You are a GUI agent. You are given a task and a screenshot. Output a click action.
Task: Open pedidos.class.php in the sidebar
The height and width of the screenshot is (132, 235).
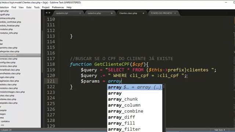point(8,84)
